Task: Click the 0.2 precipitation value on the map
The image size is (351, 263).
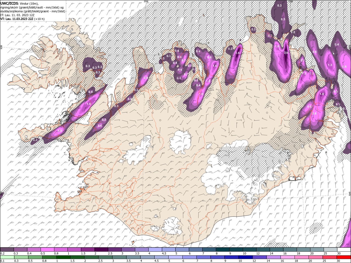Action: [293, 32]
